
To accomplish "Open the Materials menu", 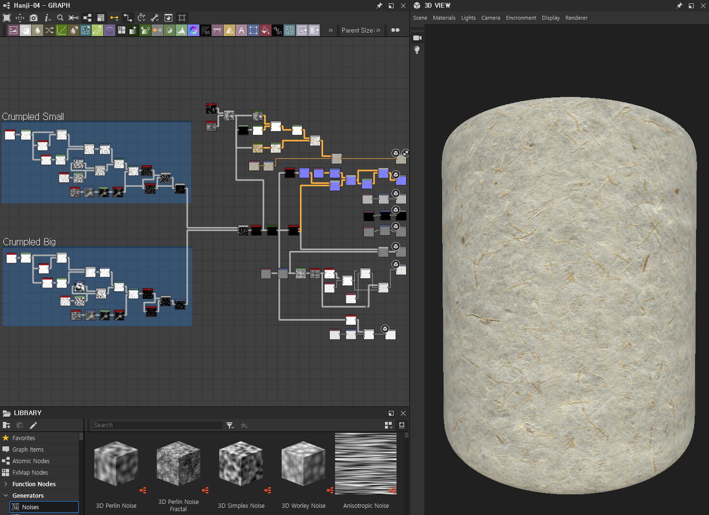I will coord(444,18).
